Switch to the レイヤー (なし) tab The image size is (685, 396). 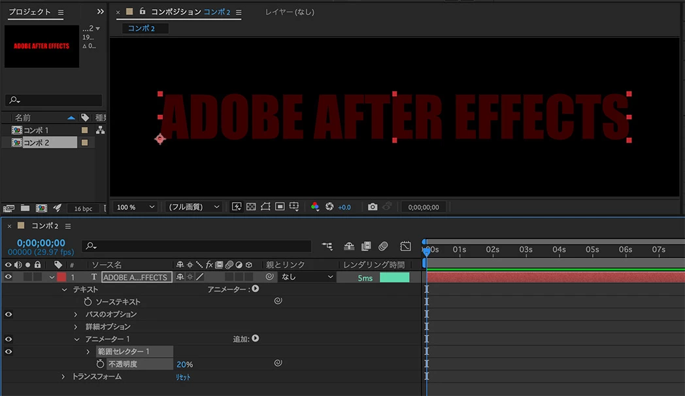[290, 12]
